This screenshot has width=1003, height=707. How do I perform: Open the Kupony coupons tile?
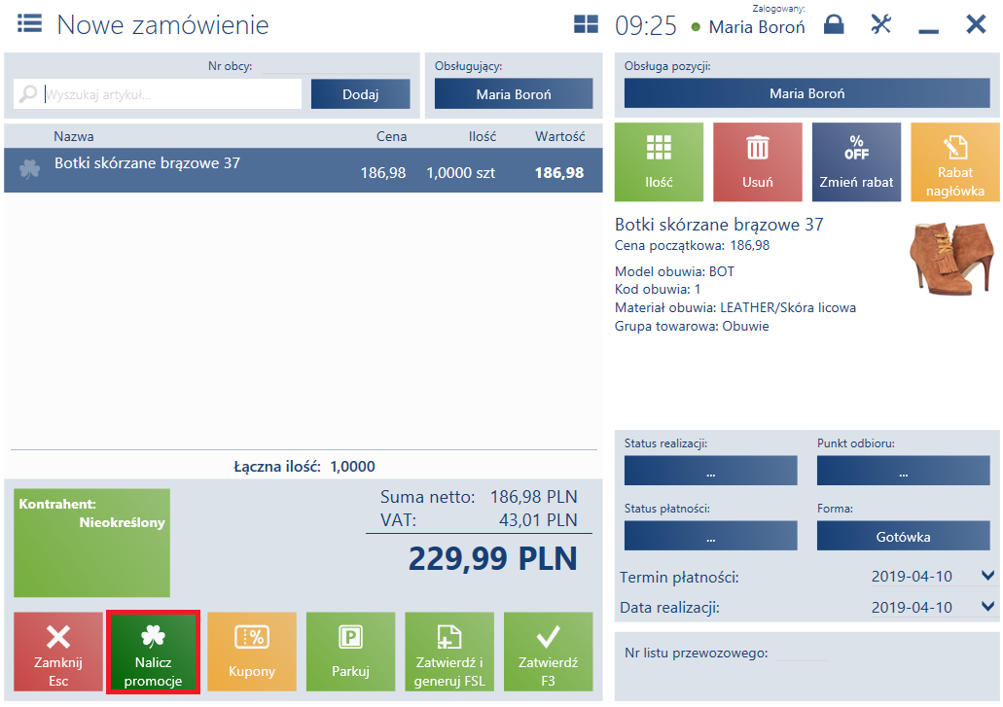point(252,652)
